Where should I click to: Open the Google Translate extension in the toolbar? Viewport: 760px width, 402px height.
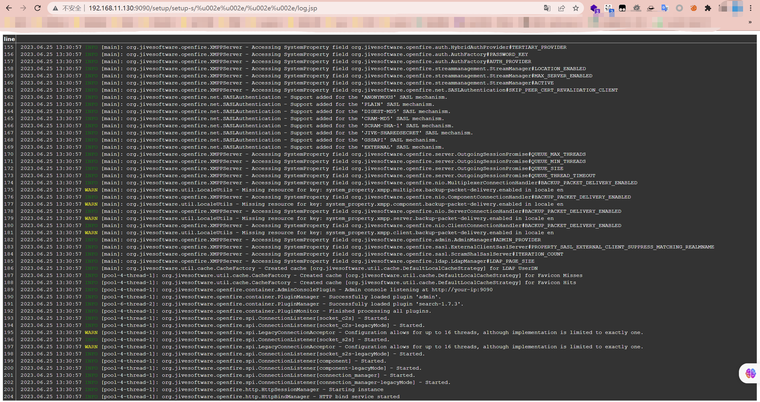(x=665, y=8)
